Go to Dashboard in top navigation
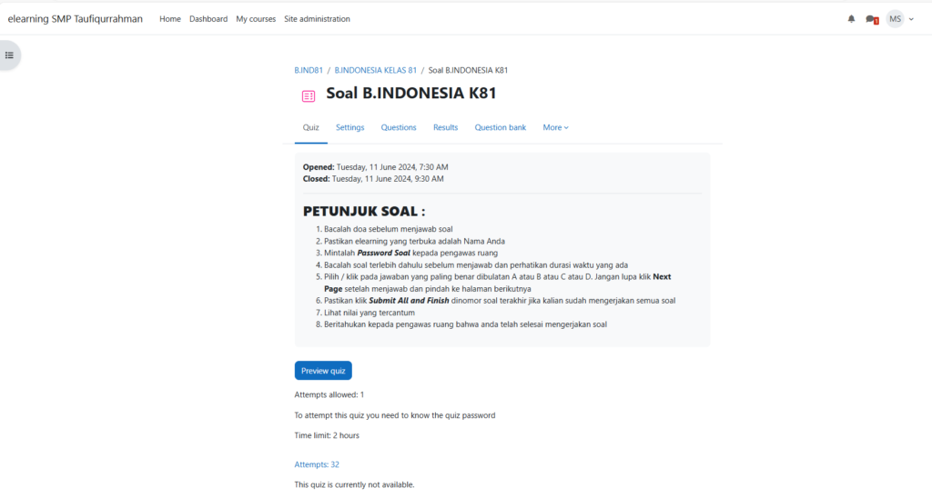932x498 pixels. coord(208,19)
